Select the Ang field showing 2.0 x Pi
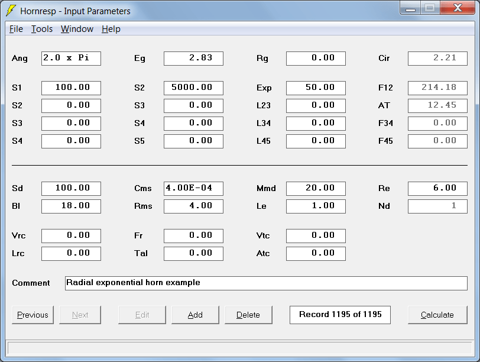Image resolution: width=480 pixels, height=362 pixels. click(x=71, y=58)
